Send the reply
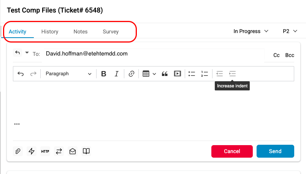 point(275,151)
